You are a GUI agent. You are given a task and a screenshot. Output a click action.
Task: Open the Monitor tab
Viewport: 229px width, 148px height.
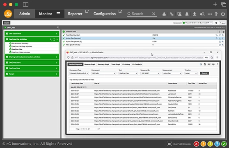coord(46,14)
